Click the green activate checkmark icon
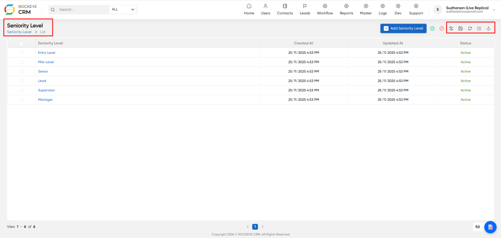Image resolution: width=501 pixels, height=238 pixels. point(433,28)
